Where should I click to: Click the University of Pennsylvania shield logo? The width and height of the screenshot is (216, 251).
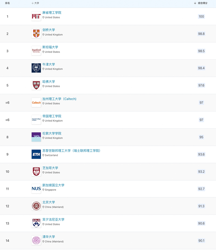36,223
